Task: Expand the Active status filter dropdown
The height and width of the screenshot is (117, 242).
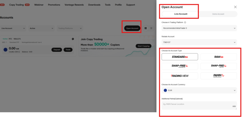Action: (x=41, y=28)
